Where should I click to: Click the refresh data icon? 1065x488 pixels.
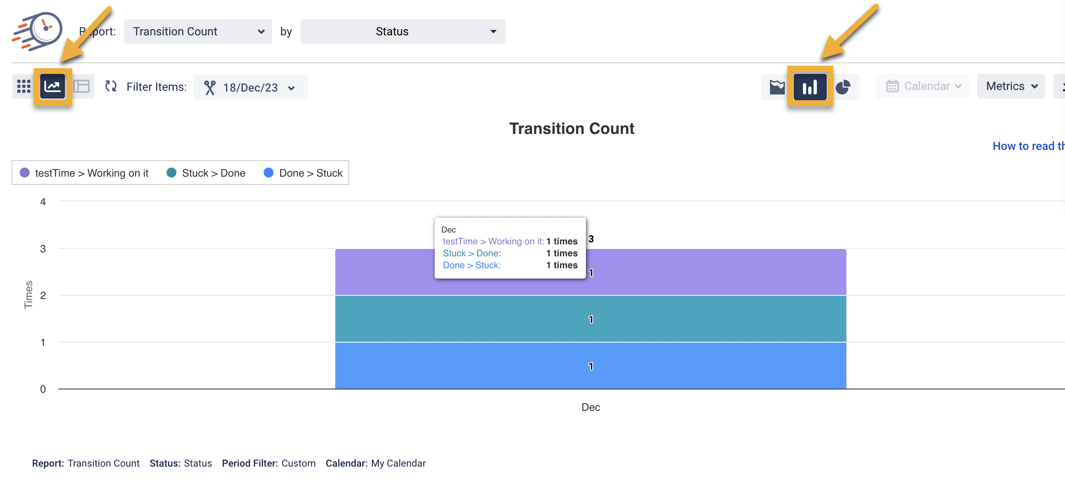[111, 86]
